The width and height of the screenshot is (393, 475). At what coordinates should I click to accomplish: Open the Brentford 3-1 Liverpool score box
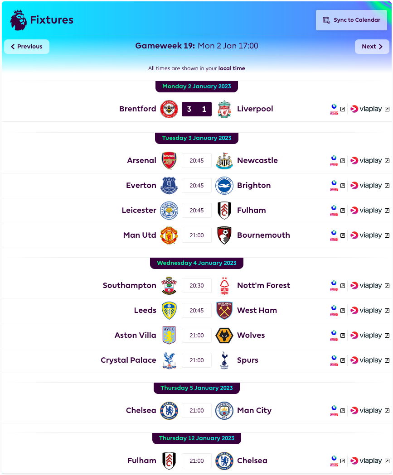[x=197, y=109]
